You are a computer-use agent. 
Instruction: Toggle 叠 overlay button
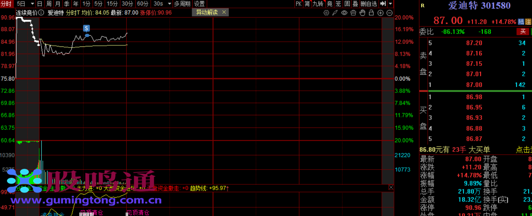[x=355, y=4]
